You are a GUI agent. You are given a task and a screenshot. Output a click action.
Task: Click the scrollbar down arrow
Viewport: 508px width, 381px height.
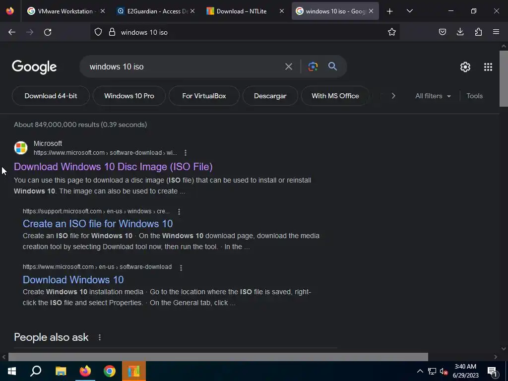(504, 349)
